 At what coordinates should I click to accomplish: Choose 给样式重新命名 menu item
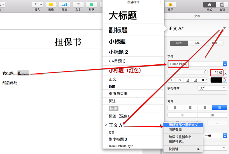point(183,137)
